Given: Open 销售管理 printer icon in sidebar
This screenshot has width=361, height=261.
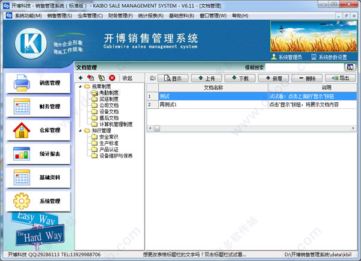Looking at the screenshot, I should pyautogui.click(x=22, y=83).
